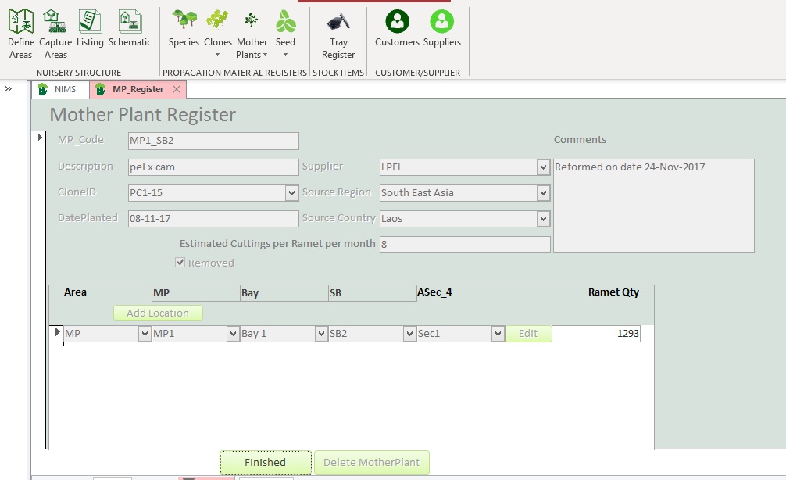Toggle the Removed checkbox
Image resolution: width=786 pixels, height=480 pixels.
180,263
